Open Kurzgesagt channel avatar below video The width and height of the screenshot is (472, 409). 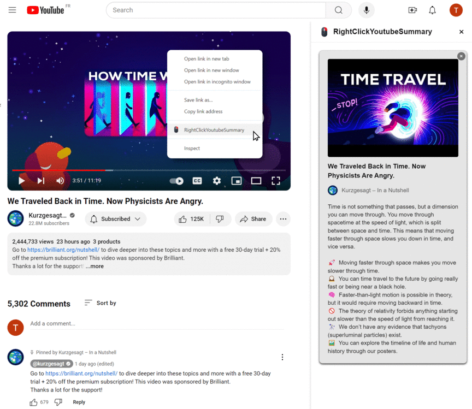tap(15, 218)
